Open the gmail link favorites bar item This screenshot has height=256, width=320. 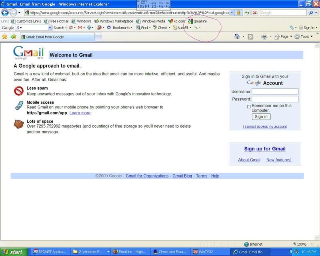tap(198, 21)
